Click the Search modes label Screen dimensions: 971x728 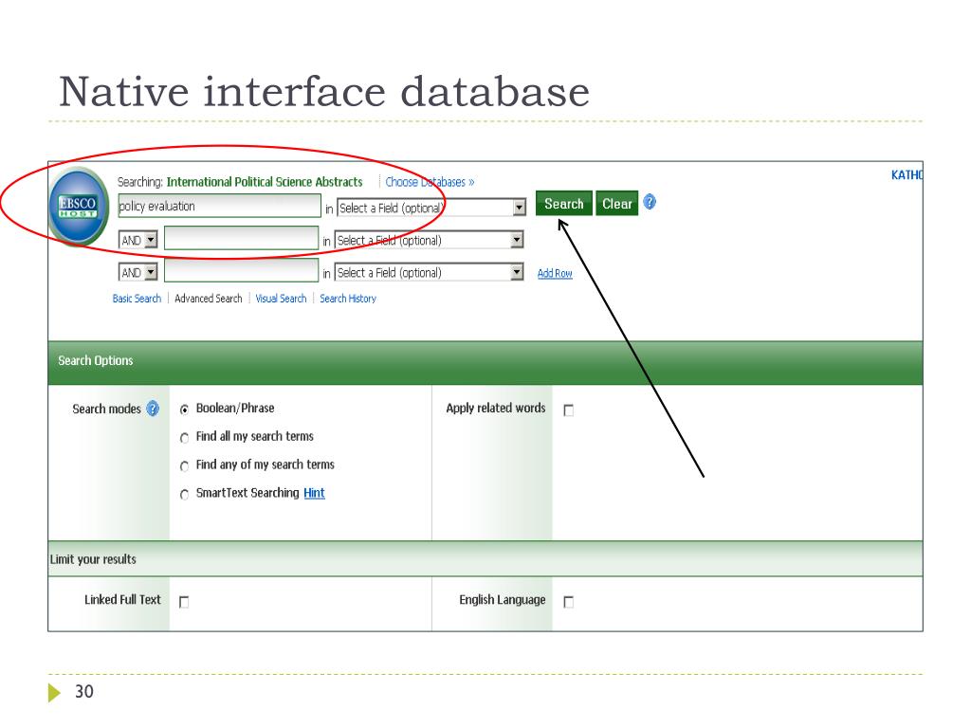click(106, 409)
